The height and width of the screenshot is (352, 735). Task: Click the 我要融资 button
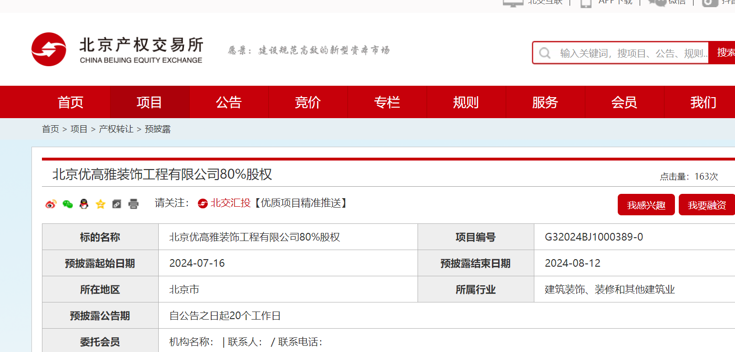coord(707,205)
